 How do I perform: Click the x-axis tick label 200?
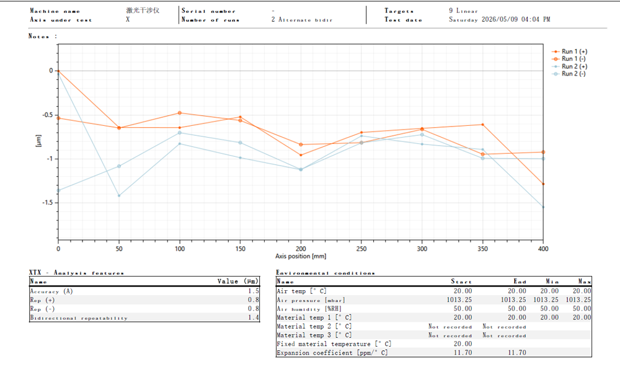click(301, 249)
